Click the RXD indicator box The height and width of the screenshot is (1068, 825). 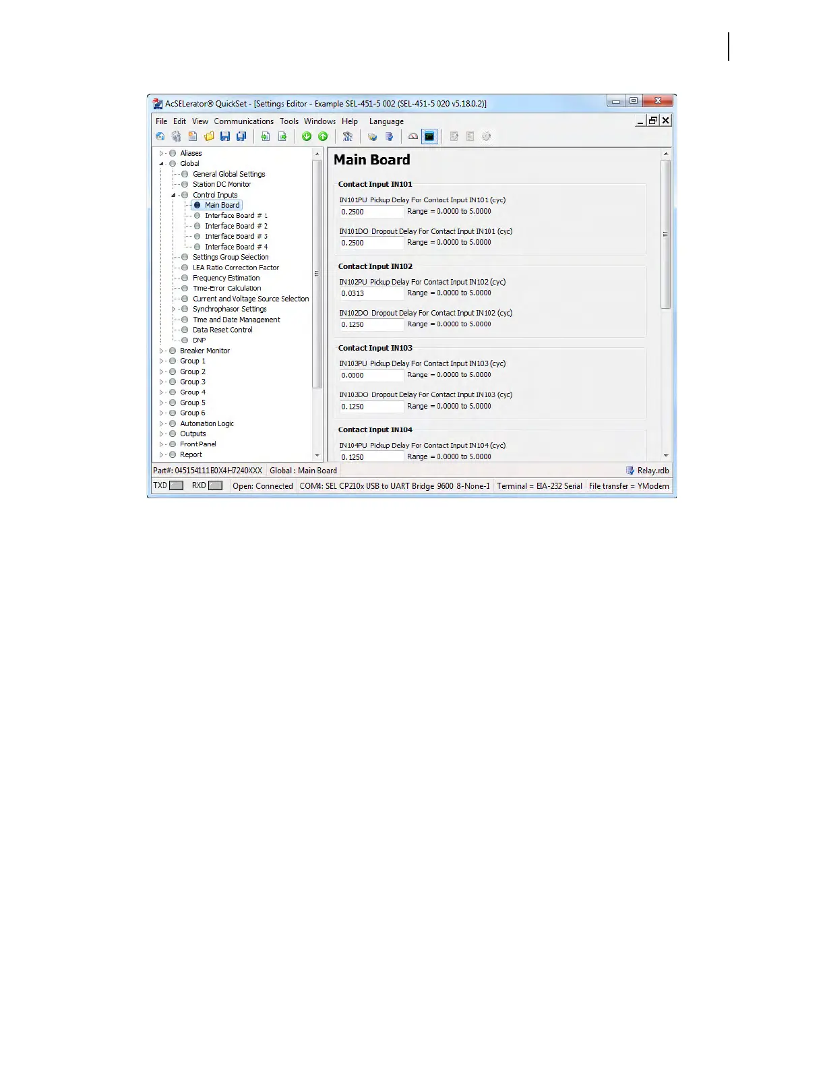pos(216,485)
